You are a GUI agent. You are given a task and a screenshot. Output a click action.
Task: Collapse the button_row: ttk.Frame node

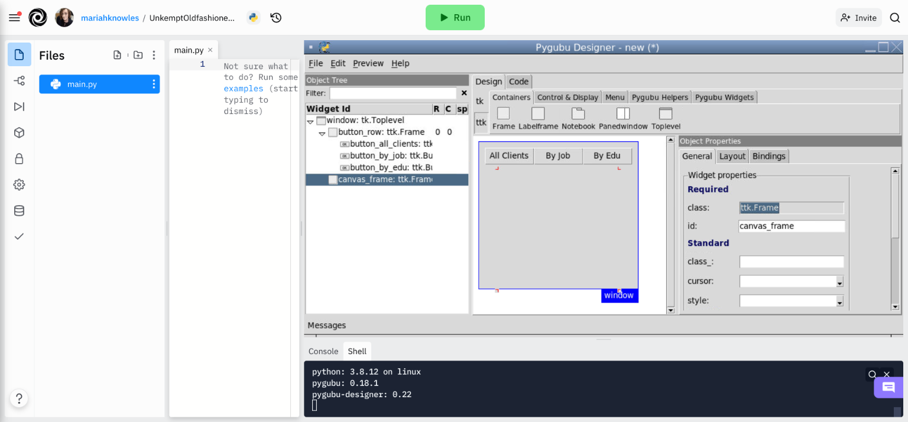(x=322, y=132)
